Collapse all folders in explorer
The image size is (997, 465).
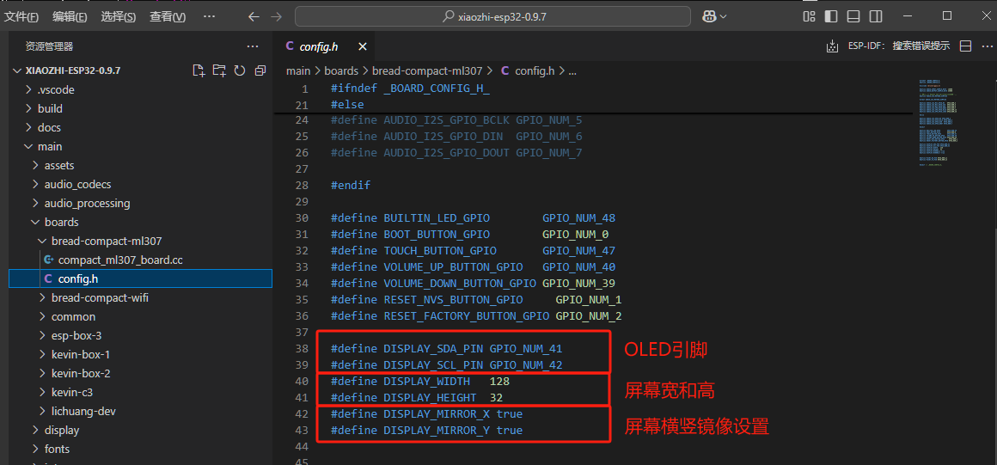260,70
